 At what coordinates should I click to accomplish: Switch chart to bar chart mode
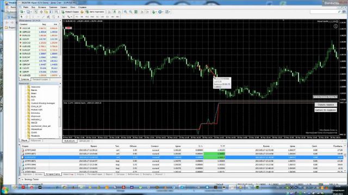click(109, 12)
